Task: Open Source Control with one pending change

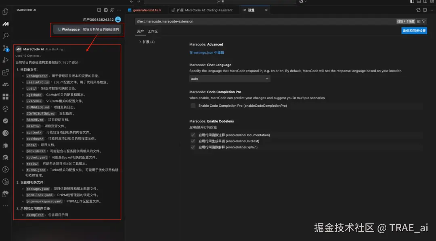Action: coord(5,48)
